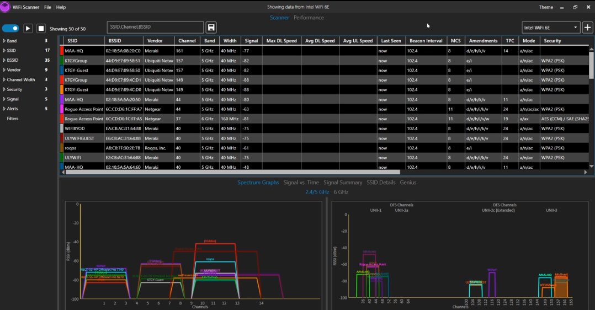This screenshot has height=310, width=595.
Task: Open the Signal Summary tab
Action: click(343, 183)
